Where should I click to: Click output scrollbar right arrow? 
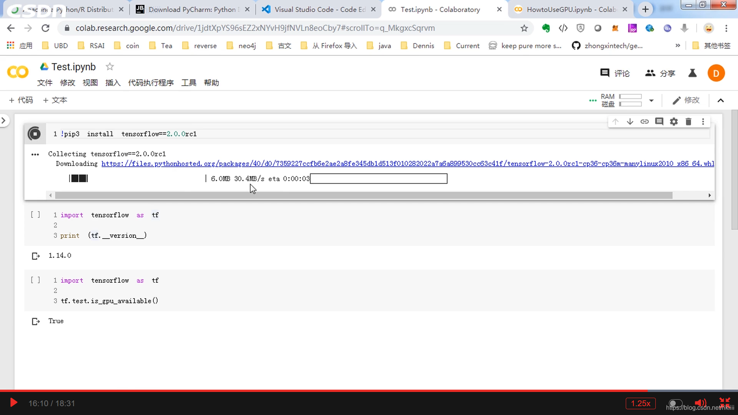pyautogui.click(x=710, y=196)
